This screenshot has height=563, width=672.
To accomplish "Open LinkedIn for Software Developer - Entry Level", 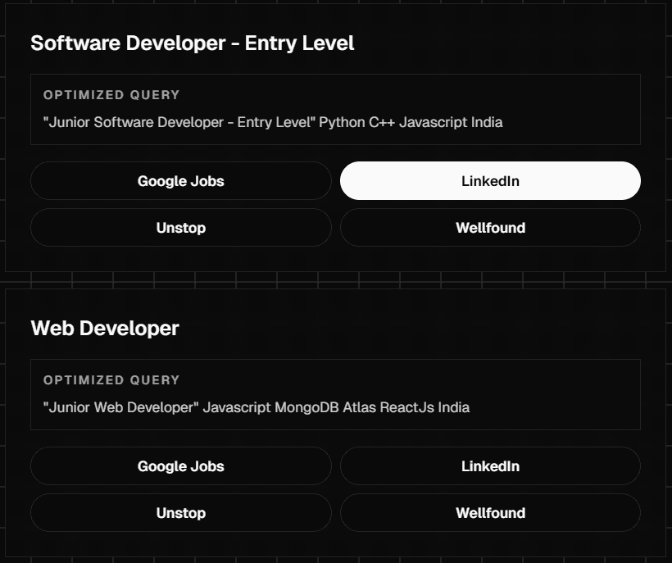I will (490, 181).
